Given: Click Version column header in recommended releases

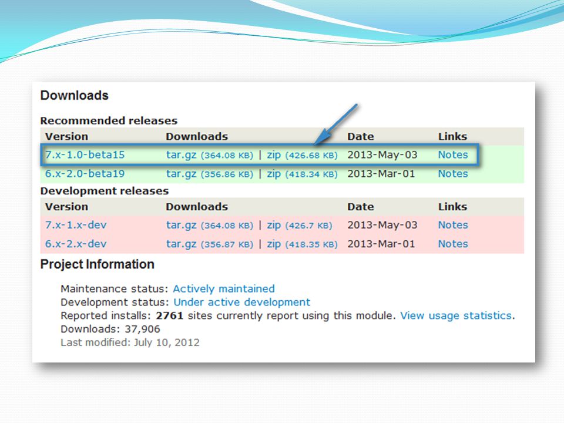Looking at the screenshot, I should point(66,137).
